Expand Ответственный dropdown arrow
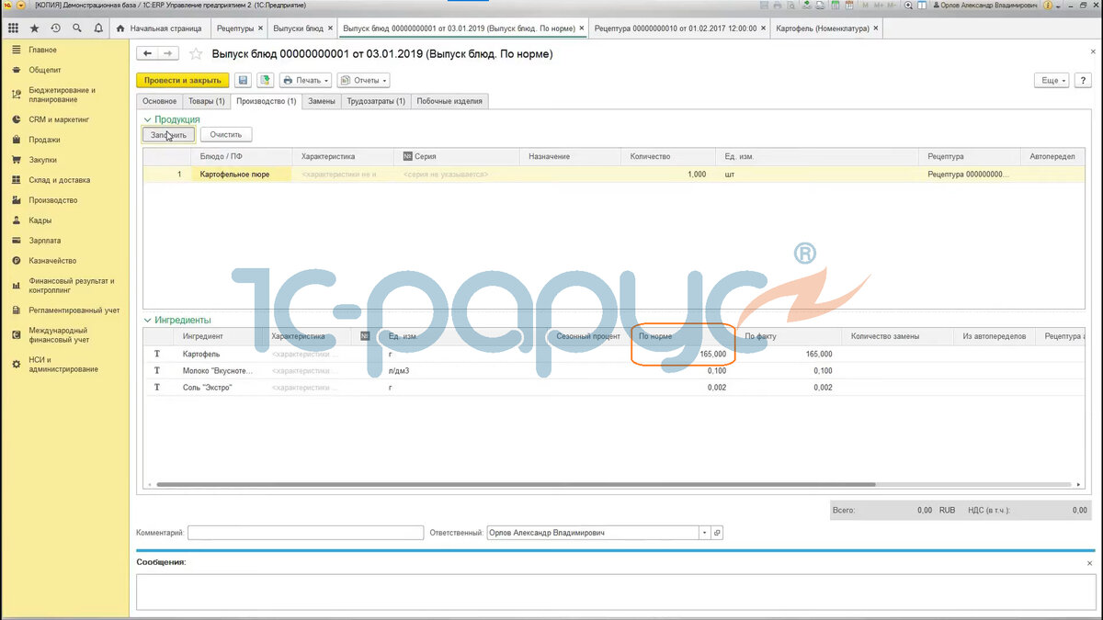 pos(704,533)
